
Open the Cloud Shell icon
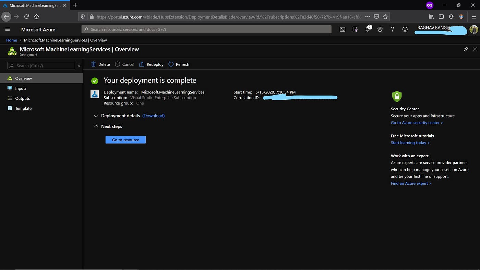coord(343,29)
